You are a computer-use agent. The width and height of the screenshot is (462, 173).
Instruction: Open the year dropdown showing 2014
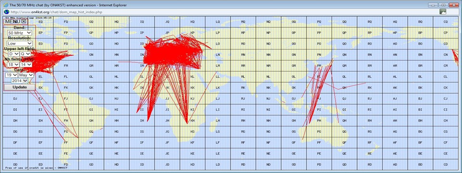point(19,81)
